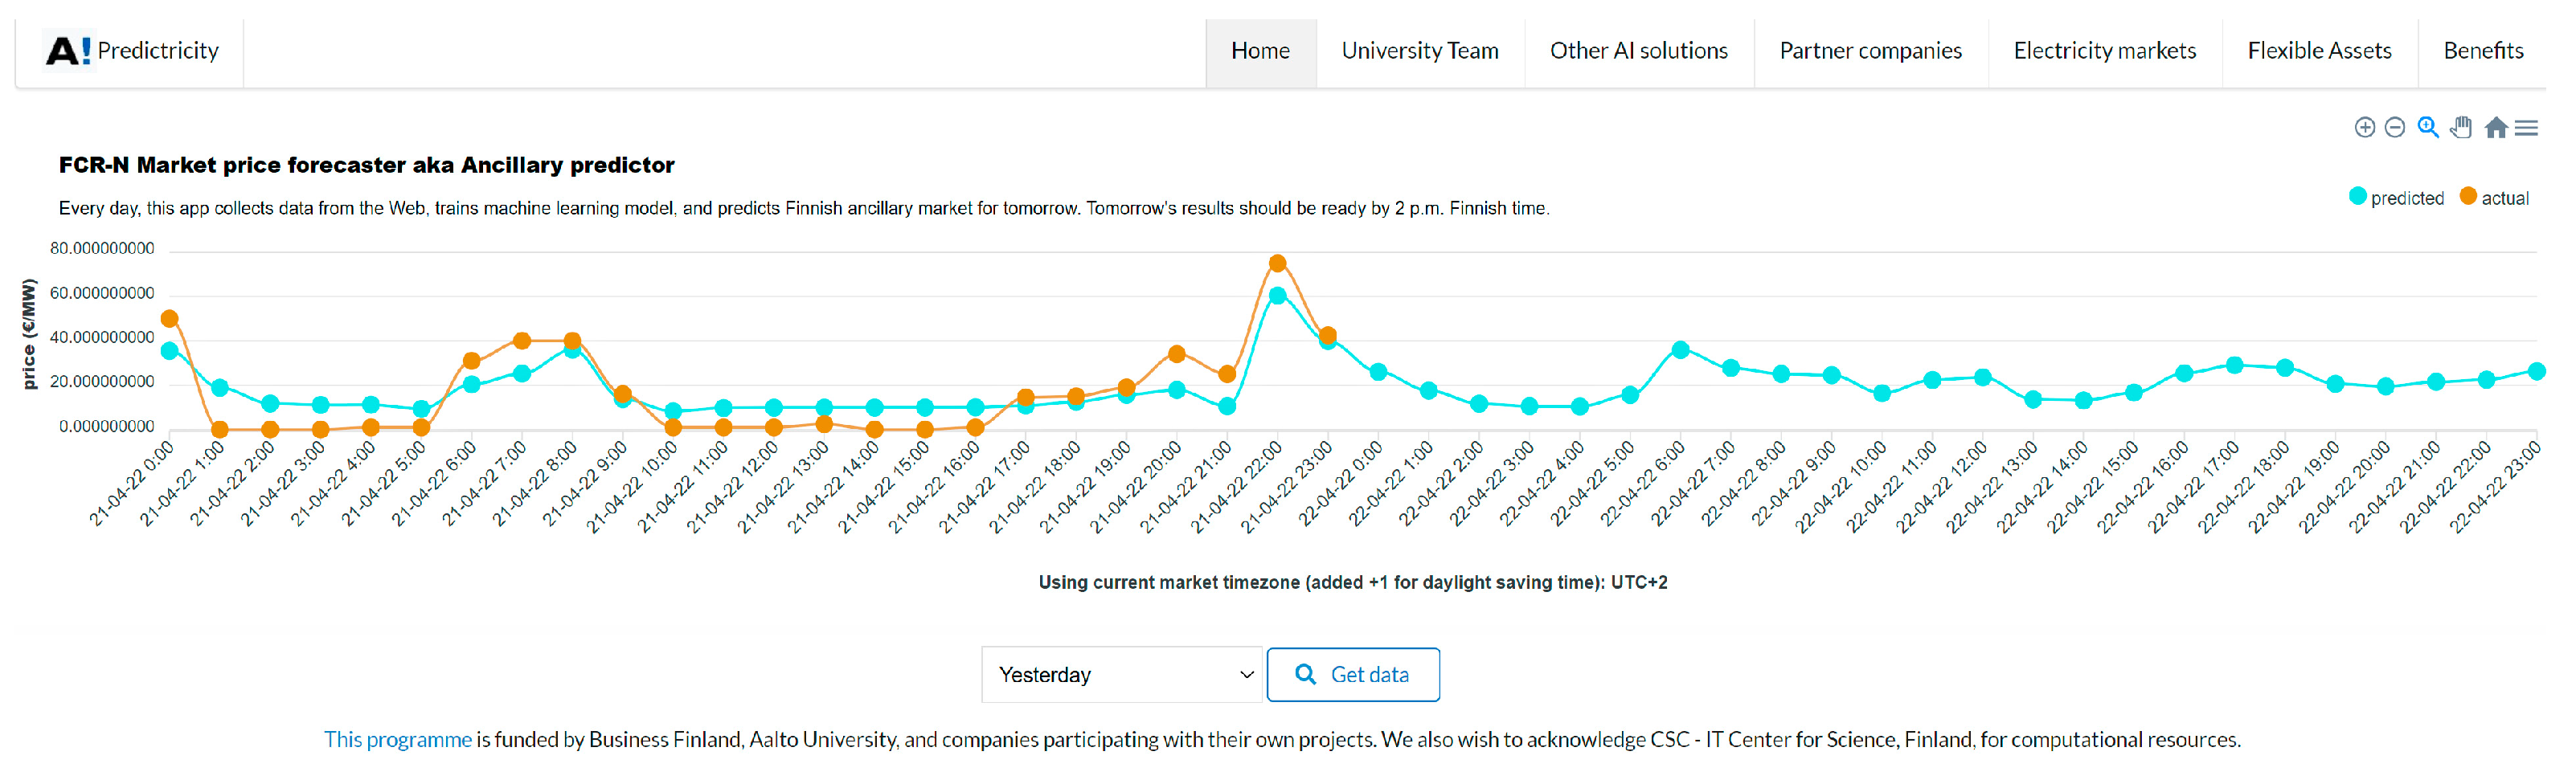This screenshot has height=776, width=2576.
Task: Open the chart hamburger menu
Action: (x=2526, y=127)
